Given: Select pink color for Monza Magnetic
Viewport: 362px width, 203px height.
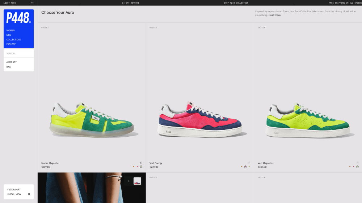Looking at the screenshot, I should [137, 167].
